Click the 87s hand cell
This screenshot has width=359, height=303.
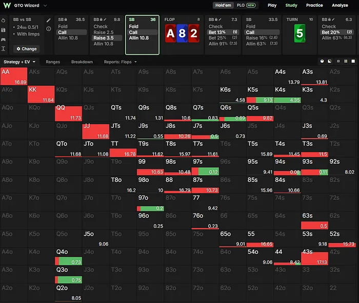pyautogui.click(x=205, y=184)
